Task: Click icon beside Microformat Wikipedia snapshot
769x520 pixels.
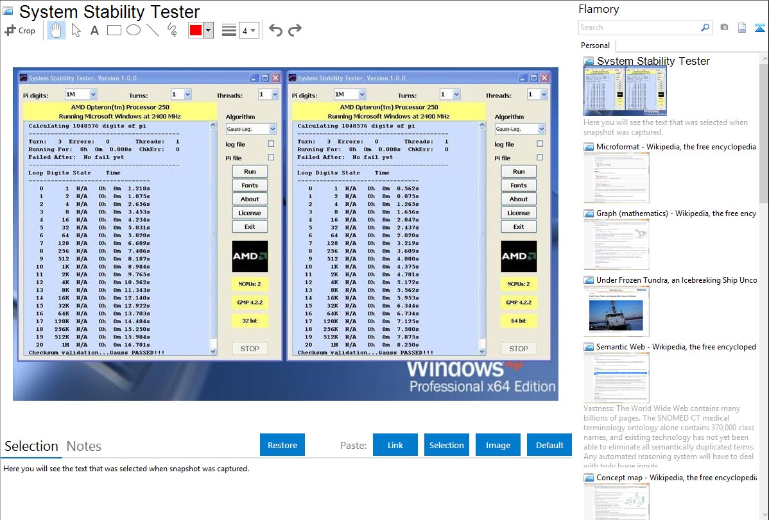Action: point(589,147)
